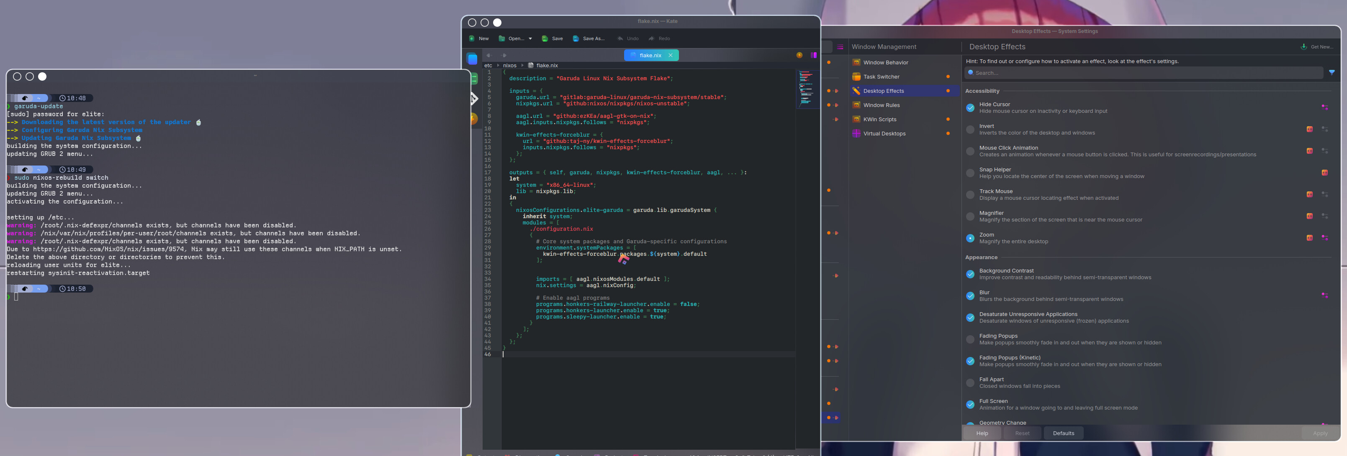Open the Zoom effect configuration icon
The height and width of the screenshot is (456, 1347).
point(1324,238)
